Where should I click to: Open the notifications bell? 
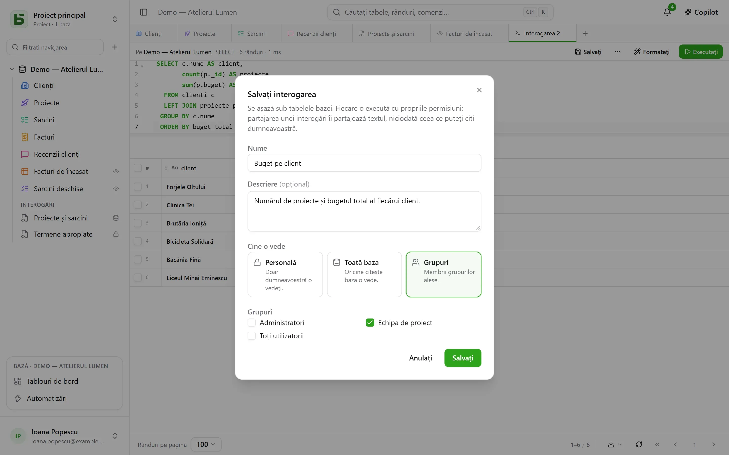point(667,12)
